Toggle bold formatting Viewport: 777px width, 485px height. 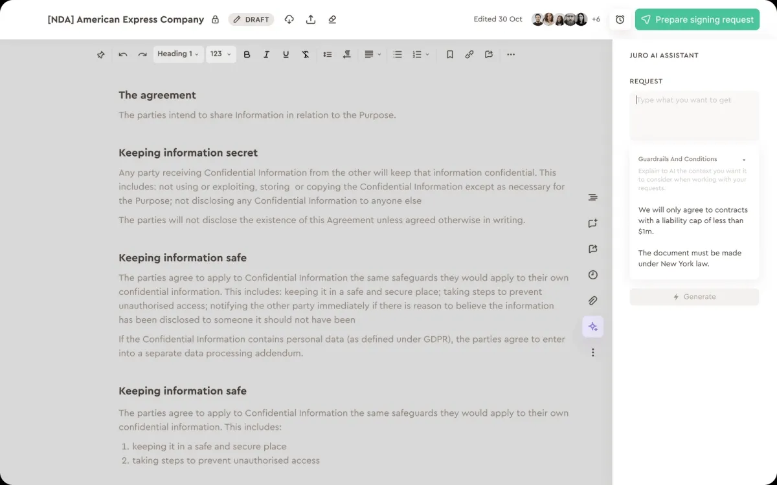click(x=247, y=55)
